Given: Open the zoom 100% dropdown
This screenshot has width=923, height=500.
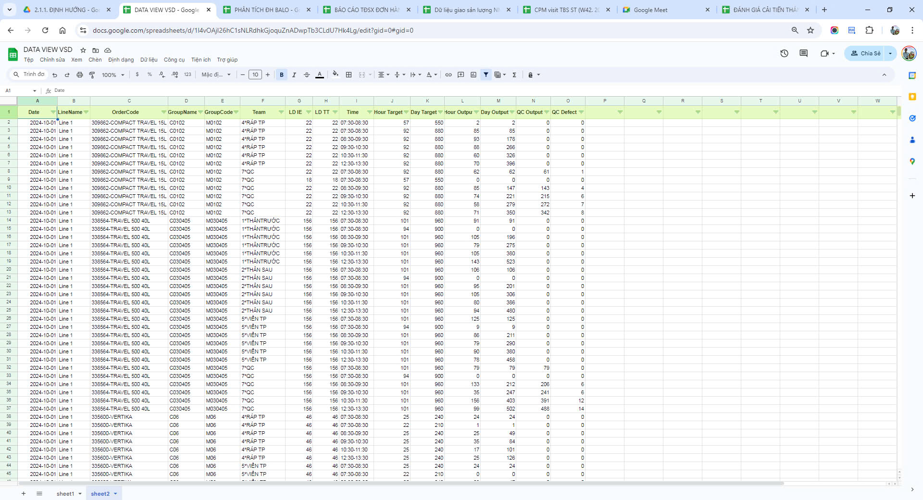Looking at the screenshot, I should tap(113, 75).
